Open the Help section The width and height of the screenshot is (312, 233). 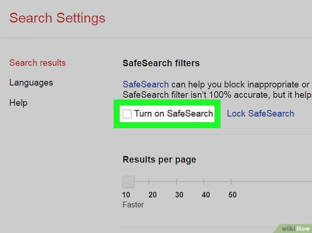(18, 103)
